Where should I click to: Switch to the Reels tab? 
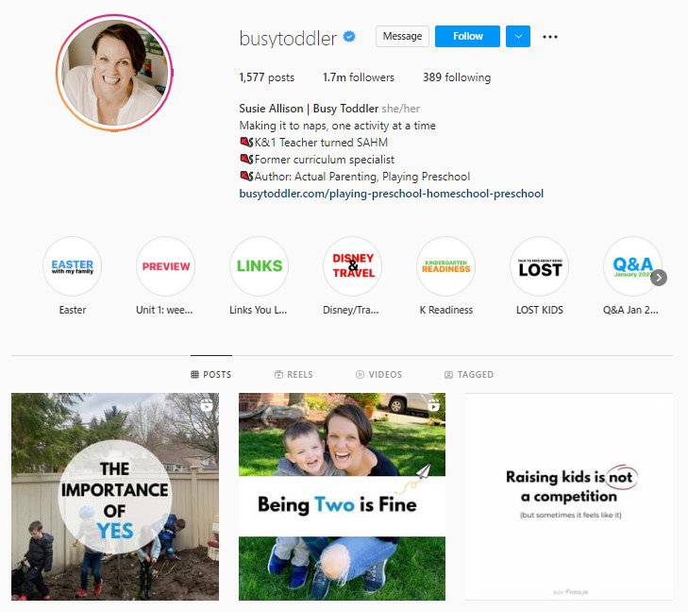[294, 375]
